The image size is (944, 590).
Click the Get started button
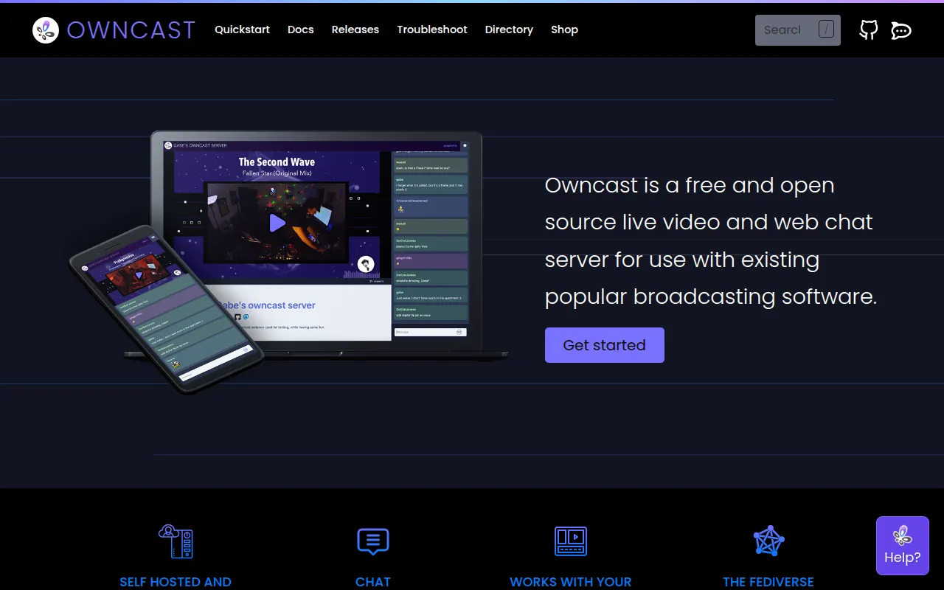[x=604, y=345]
